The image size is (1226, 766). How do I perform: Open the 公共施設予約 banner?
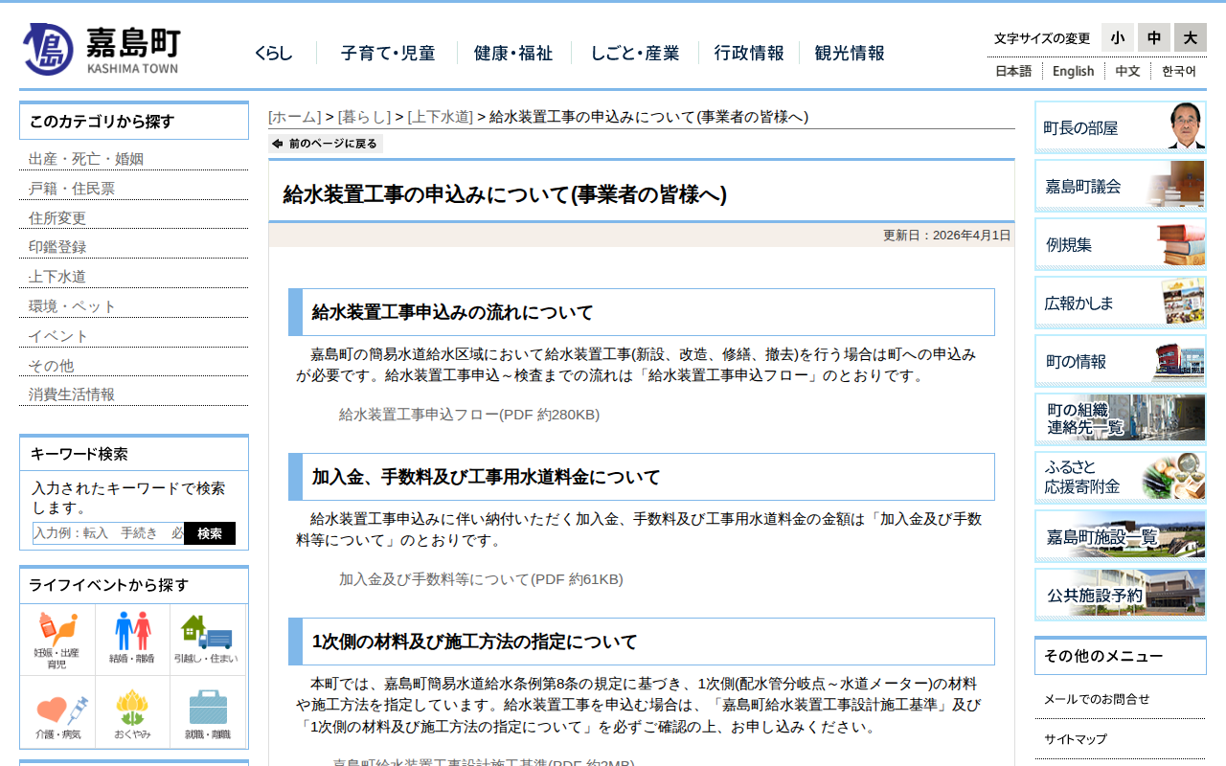pos(1121,595)
